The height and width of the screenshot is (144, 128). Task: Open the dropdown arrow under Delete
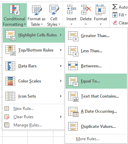point(86,24)
